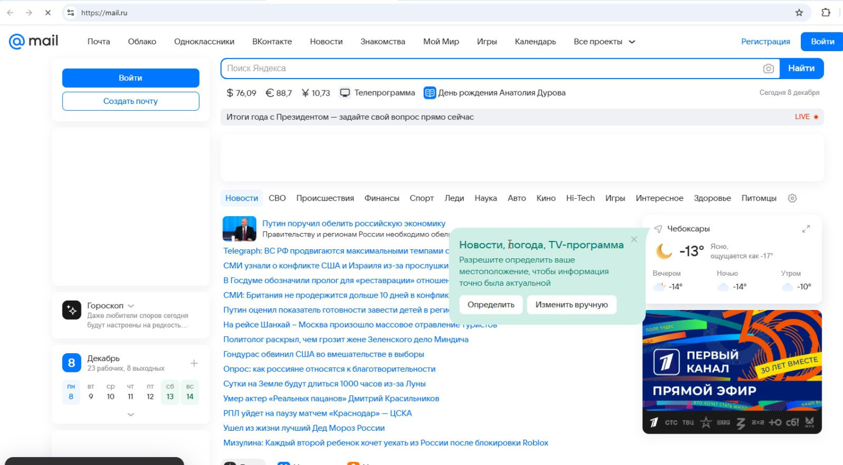
Task: Expand the weather widget with arrows icon
Action: (806, 229)
